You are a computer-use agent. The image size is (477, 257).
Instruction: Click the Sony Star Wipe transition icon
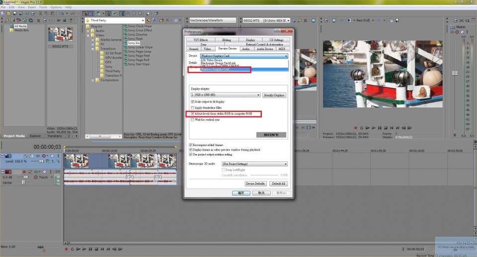[125, 64]
